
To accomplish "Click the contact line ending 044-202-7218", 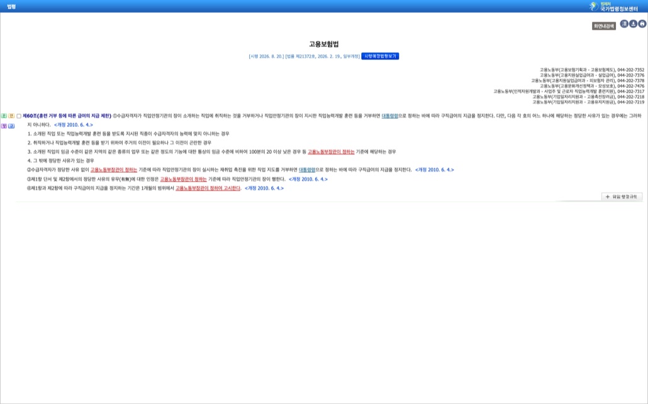I will [x=588, y=97].
